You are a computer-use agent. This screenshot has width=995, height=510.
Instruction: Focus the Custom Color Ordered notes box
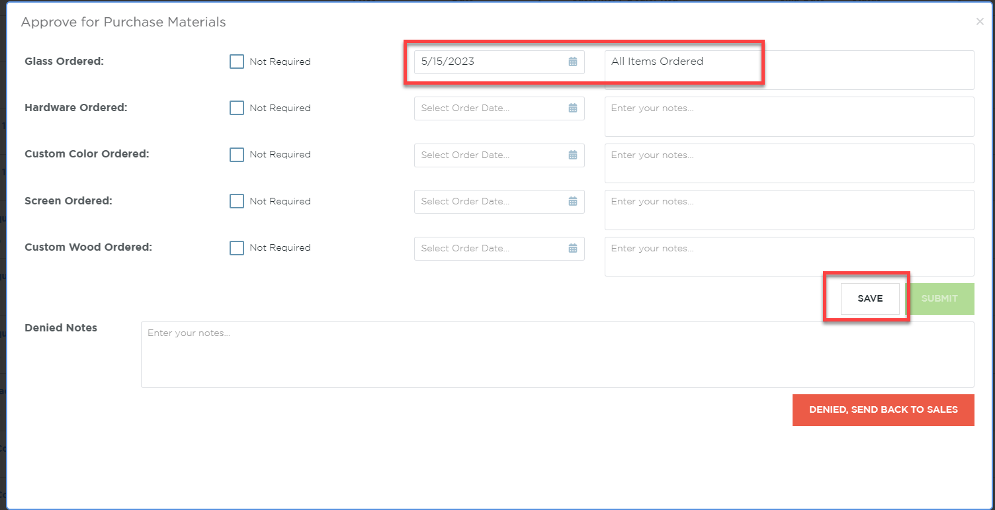789,163
